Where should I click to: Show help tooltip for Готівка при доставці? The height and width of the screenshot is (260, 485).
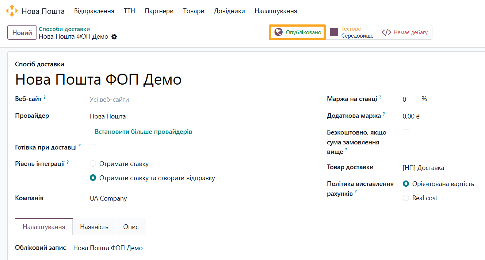80,145
